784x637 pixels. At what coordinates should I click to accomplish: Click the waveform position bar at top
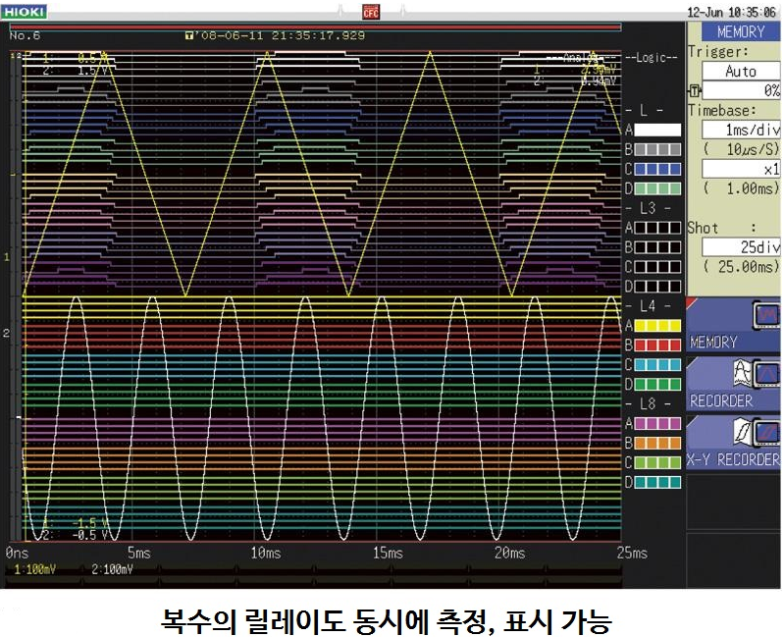tap(315, 27)
